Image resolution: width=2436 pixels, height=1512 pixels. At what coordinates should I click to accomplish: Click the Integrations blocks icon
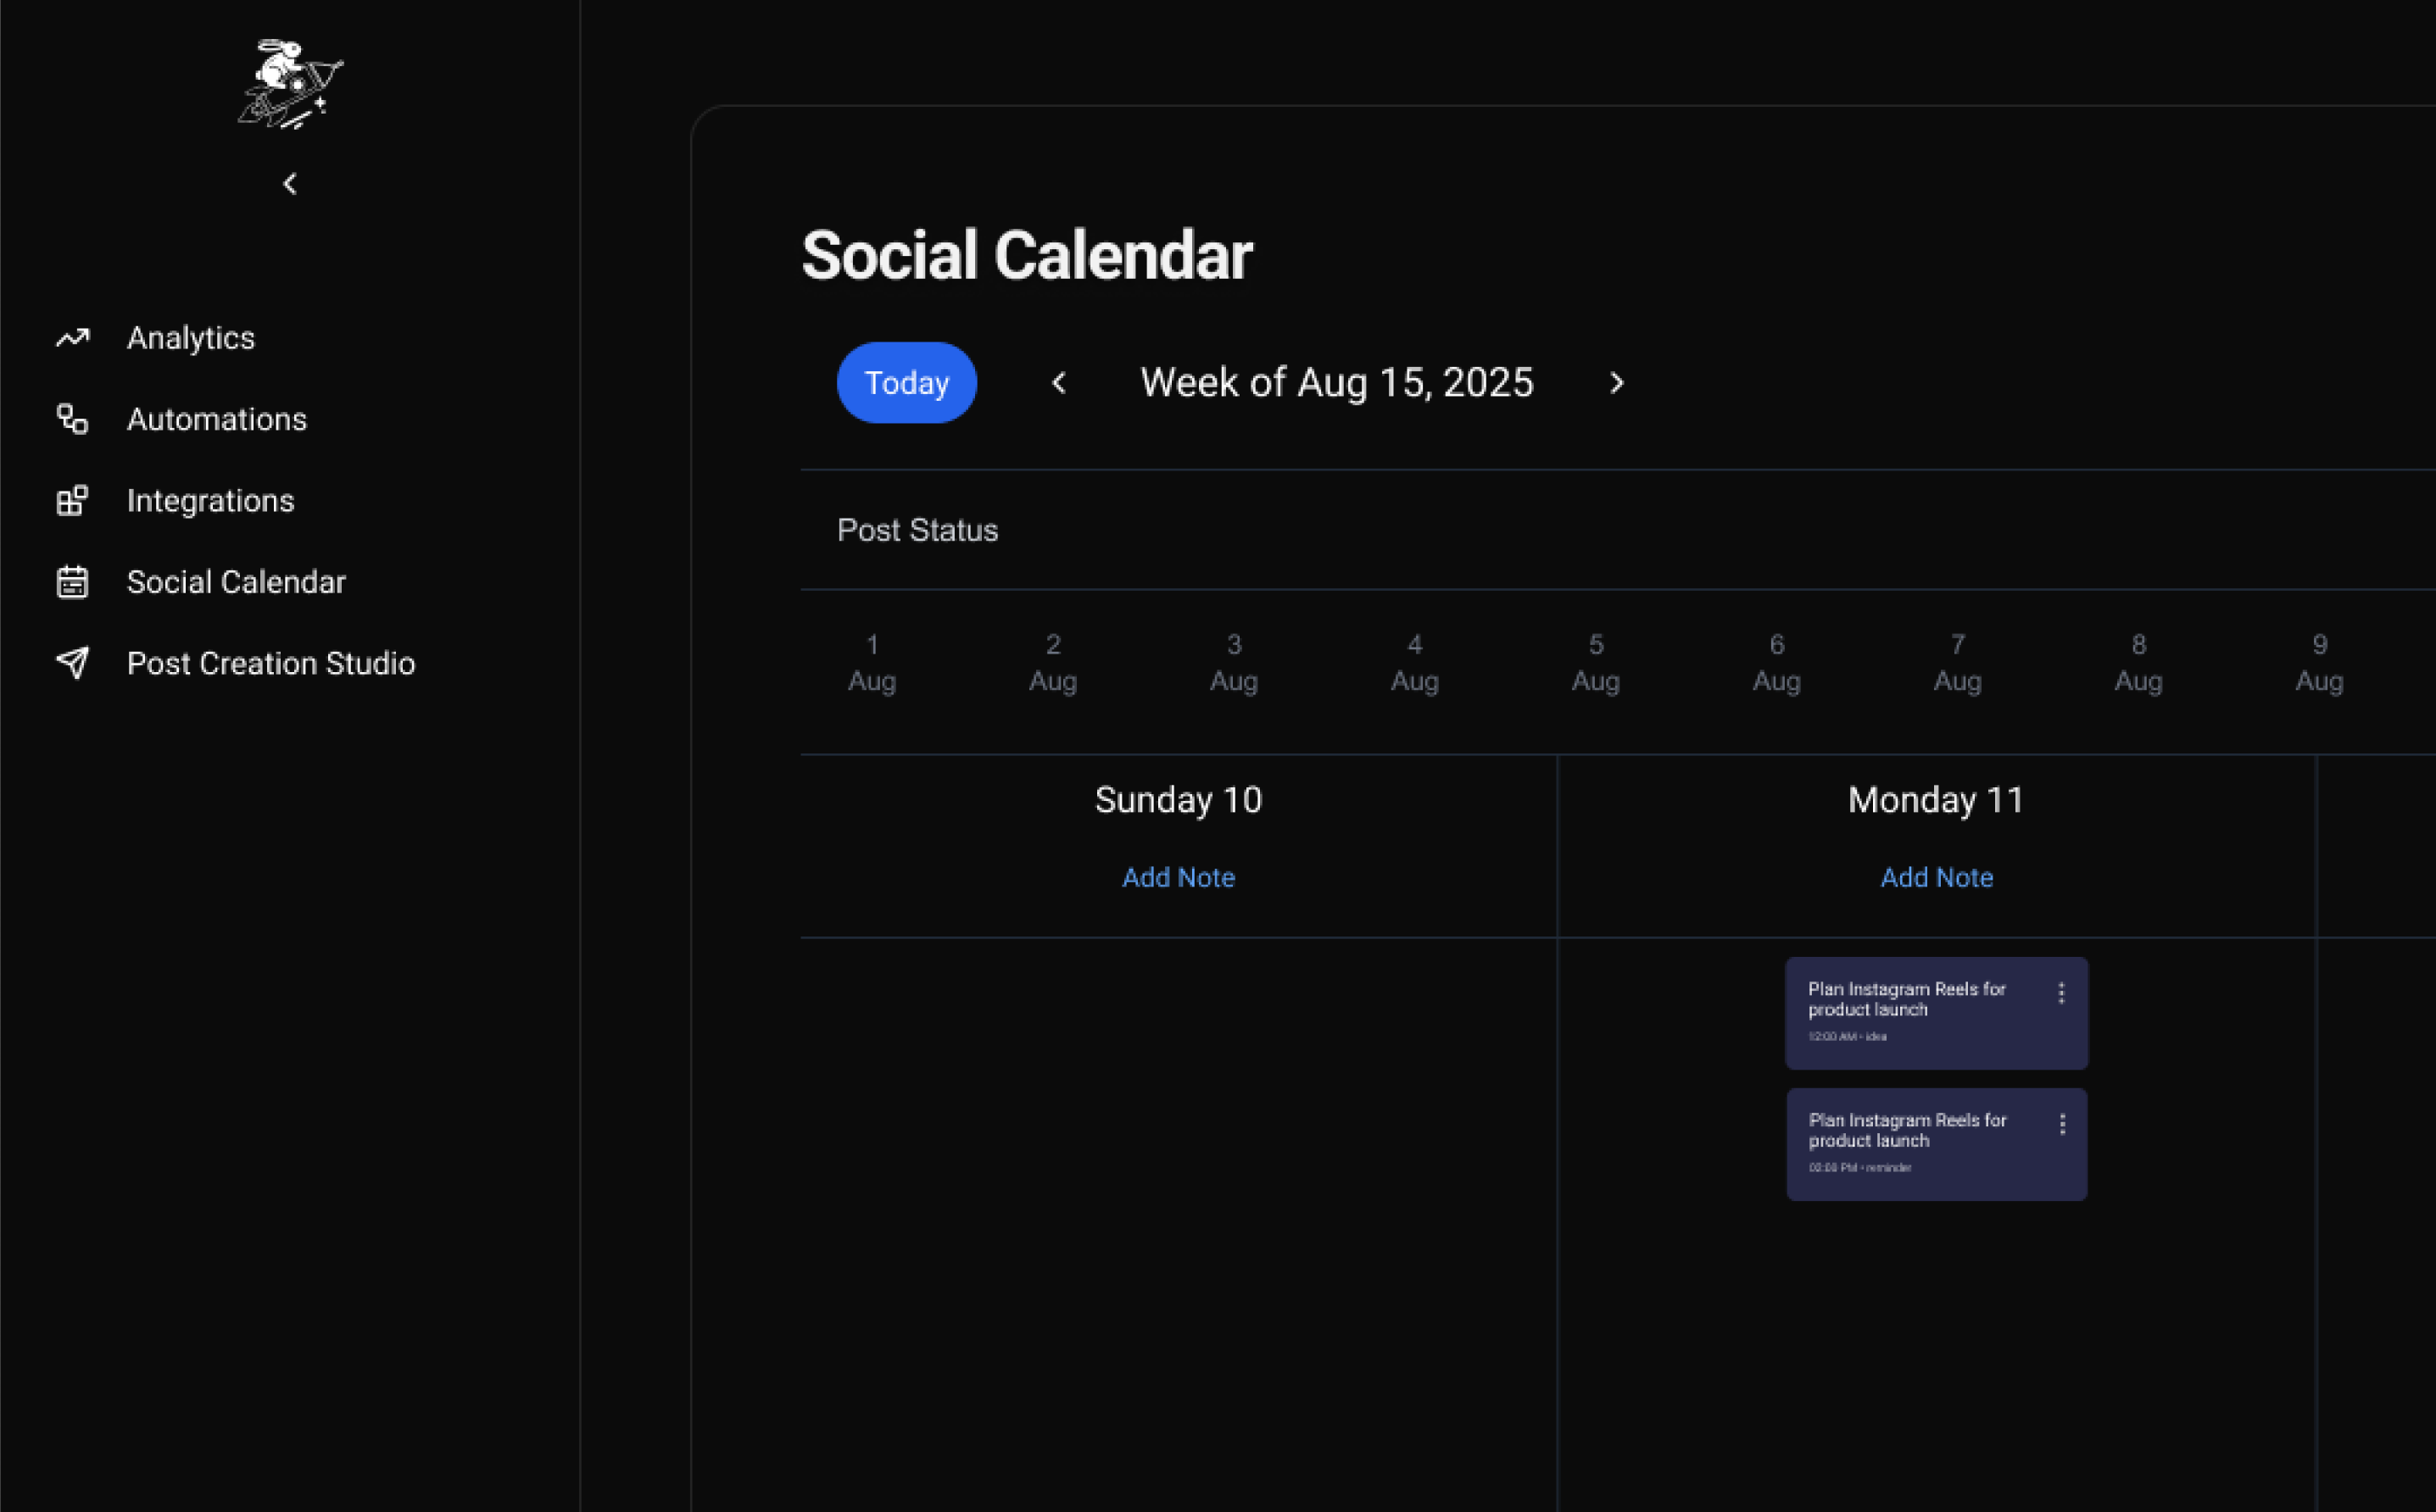click(72, 500)
